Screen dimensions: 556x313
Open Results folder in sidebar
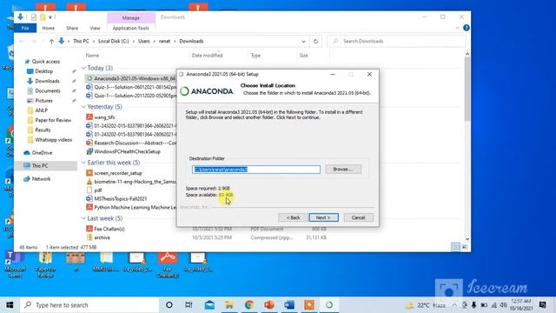(43, 130)
